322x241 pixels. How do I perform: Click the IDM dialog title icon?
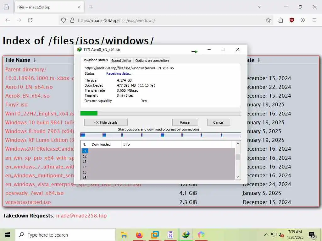tap(79, 49)
